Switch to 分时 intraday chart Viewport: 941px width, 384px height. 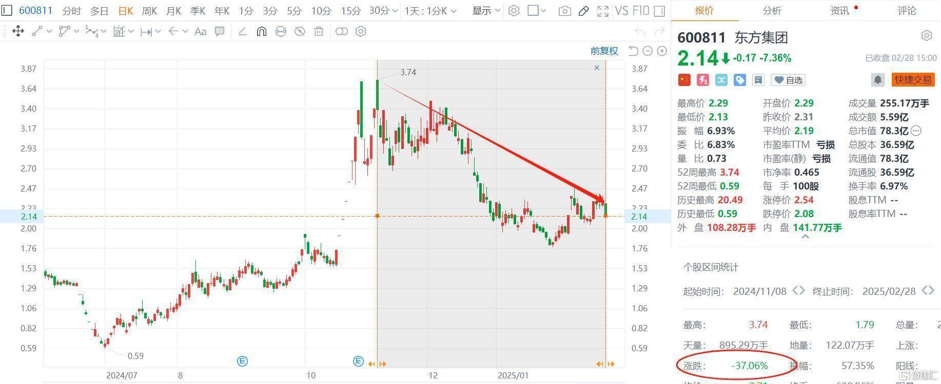click(71, 11)
